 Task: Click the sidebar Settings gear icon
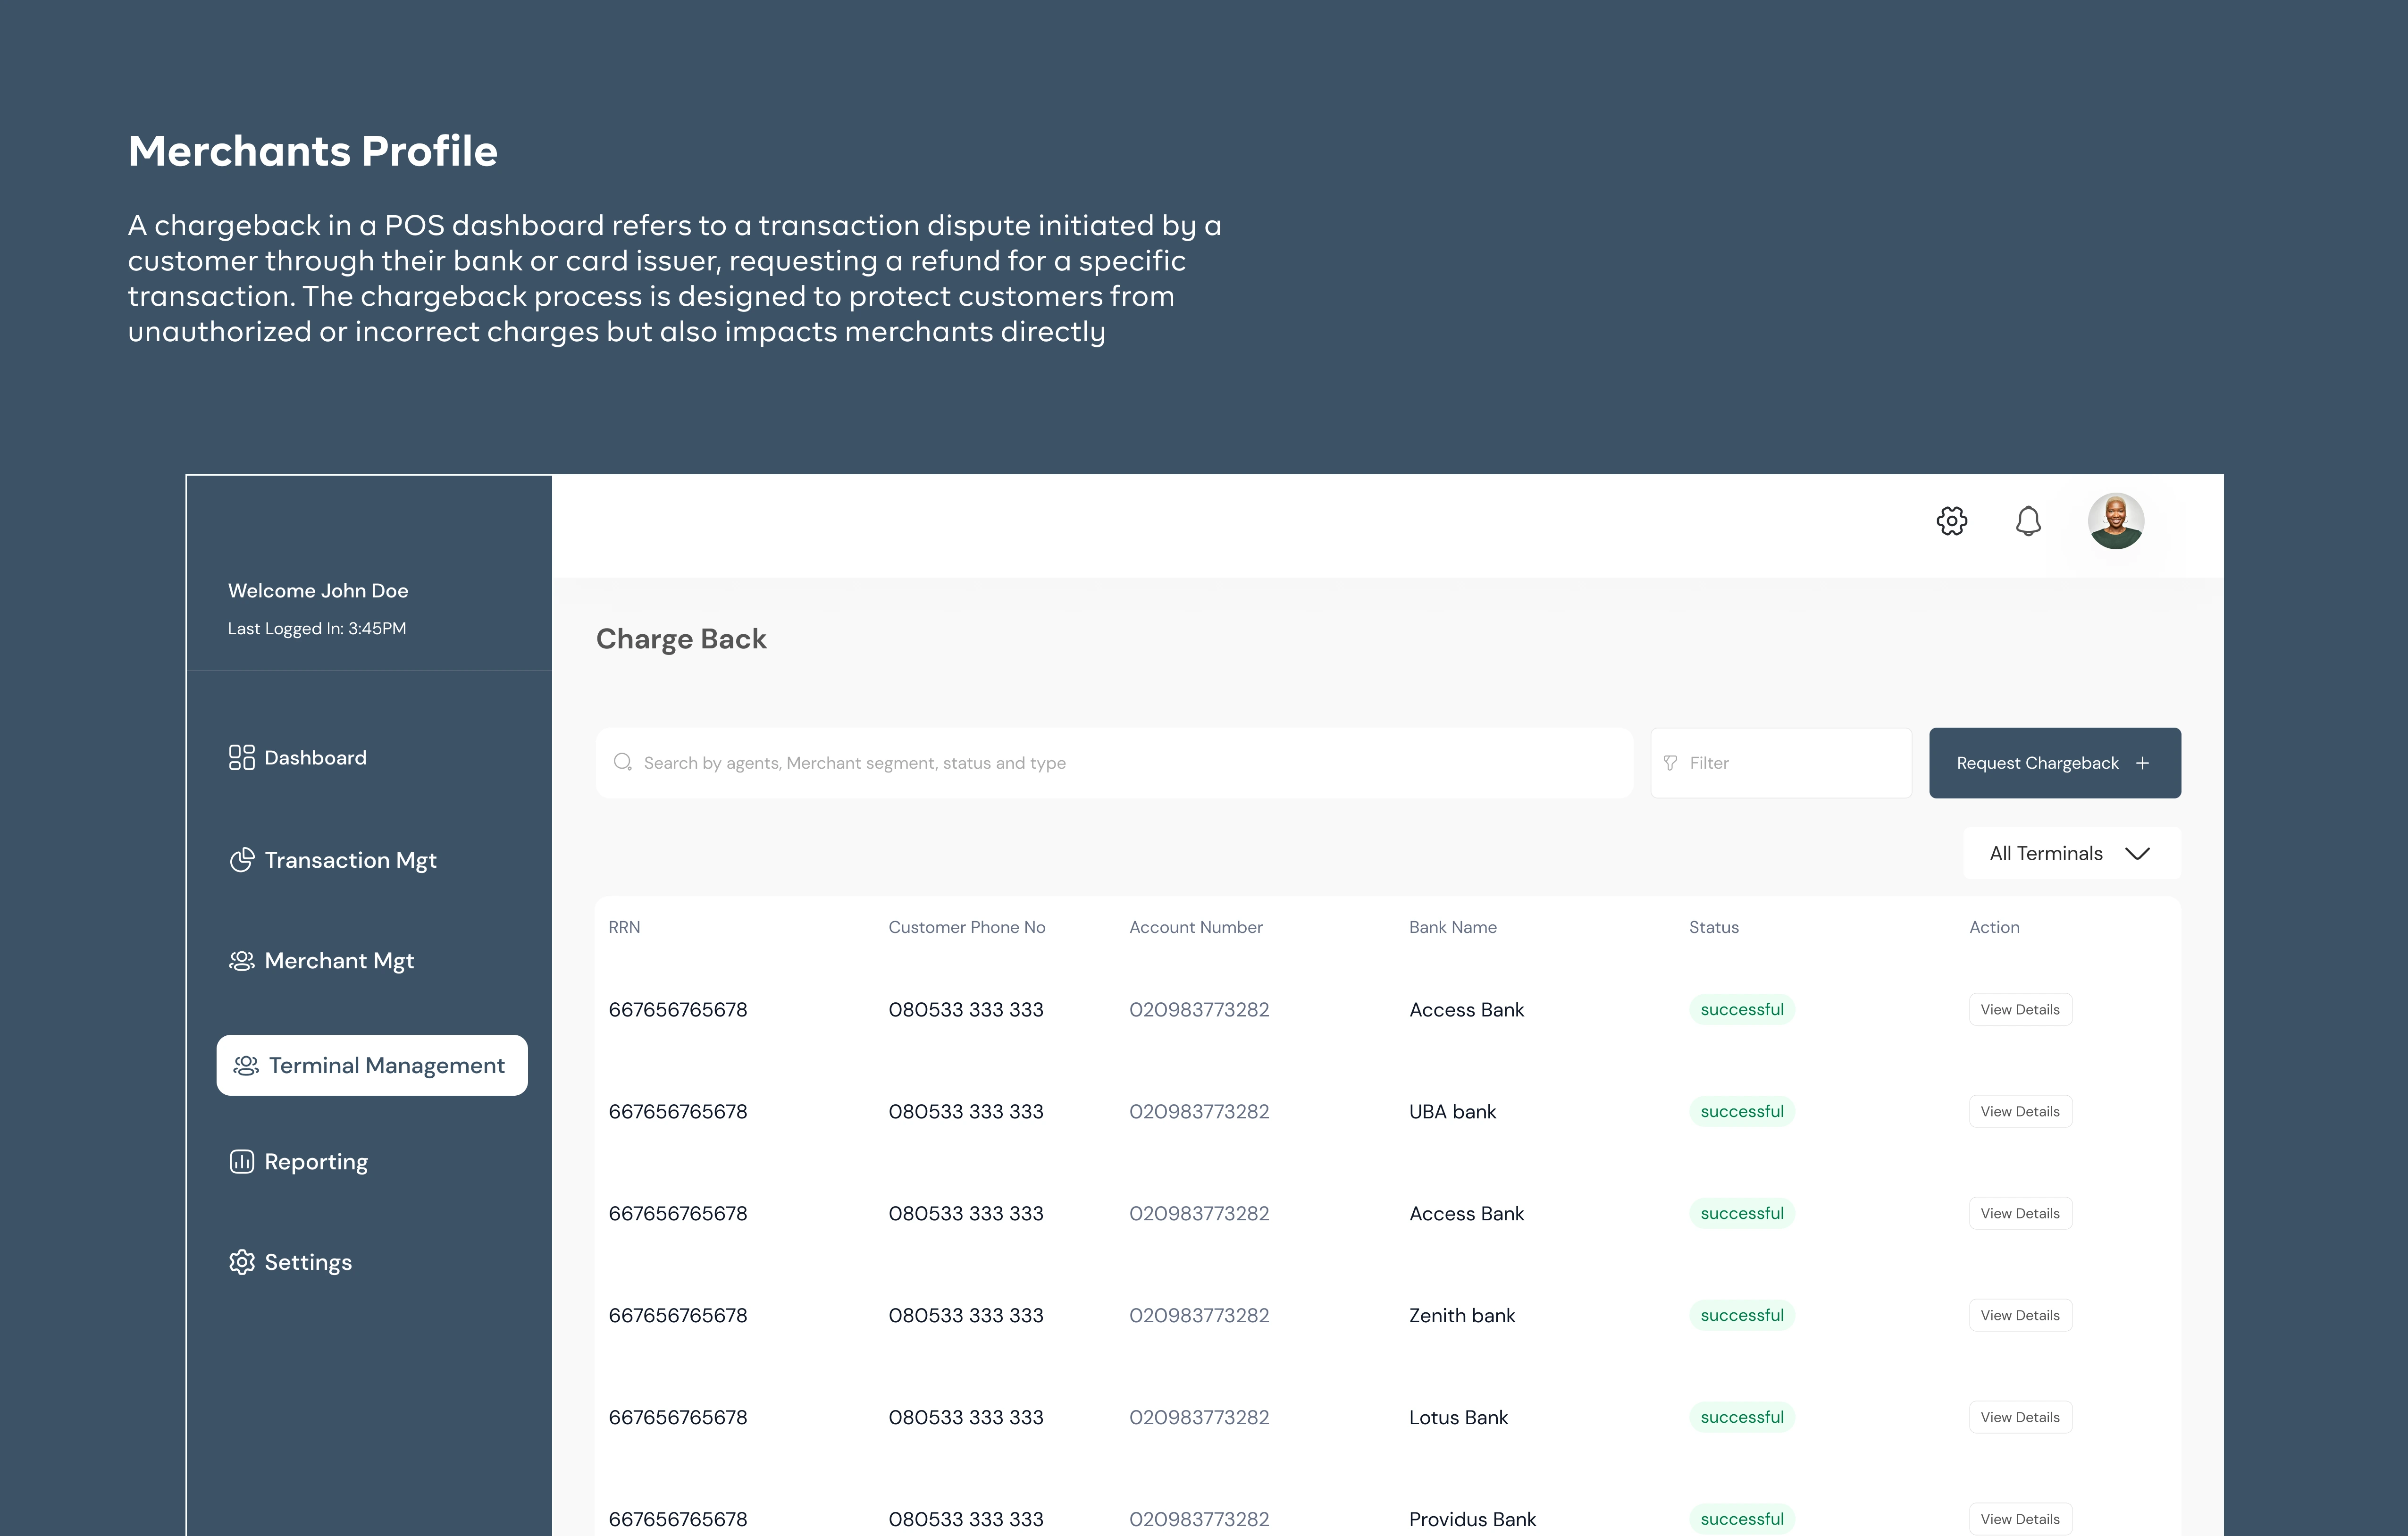pos(242,1262)
